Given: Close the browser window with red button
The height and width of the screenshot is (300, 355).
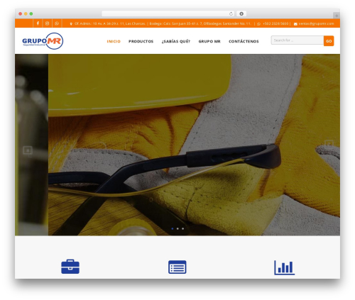Looking at the screenshot, I should [x=21, y=13].
